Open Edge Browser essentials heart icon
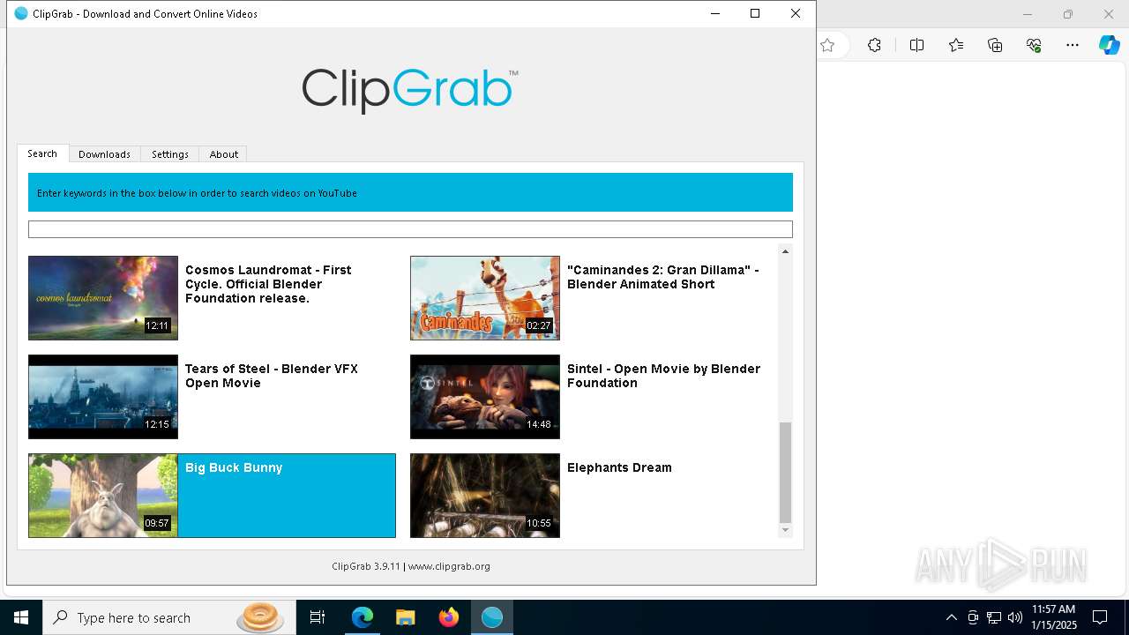Screen dimensions: 1129x635 click(1034, 45)
